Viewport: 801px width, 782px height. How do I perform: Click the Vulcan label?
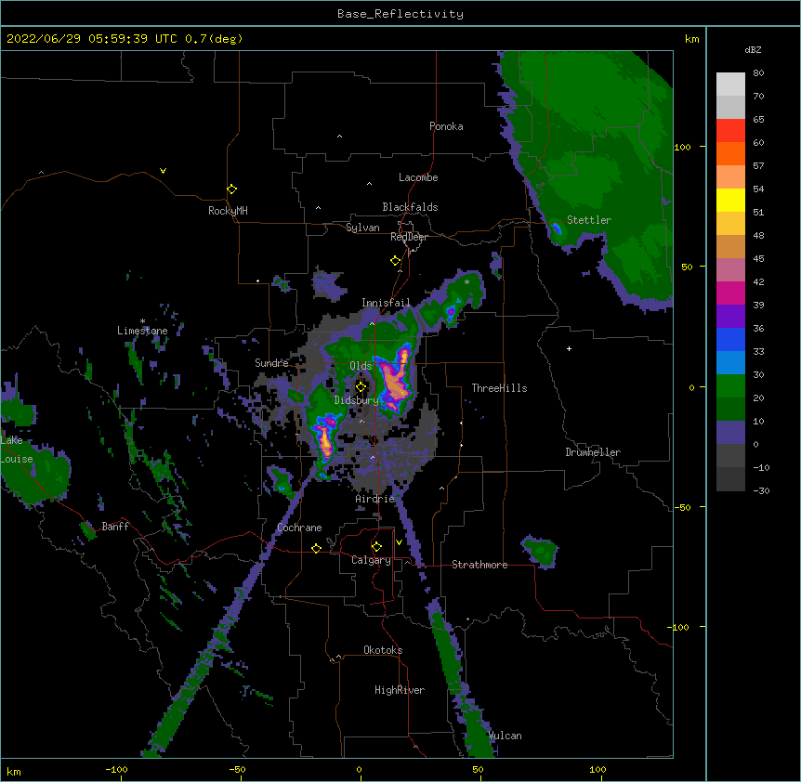pos(505,736)
